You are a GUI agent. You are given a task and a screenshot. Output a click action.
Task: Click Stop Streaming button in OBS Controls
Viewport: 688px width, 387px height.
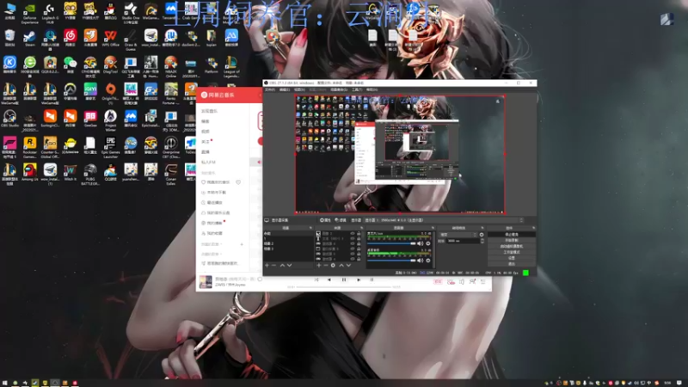tap(512, 234)
